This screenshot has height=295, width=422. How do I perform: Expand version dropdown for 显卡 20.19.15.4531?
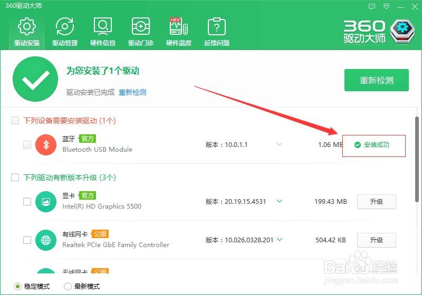280,201
